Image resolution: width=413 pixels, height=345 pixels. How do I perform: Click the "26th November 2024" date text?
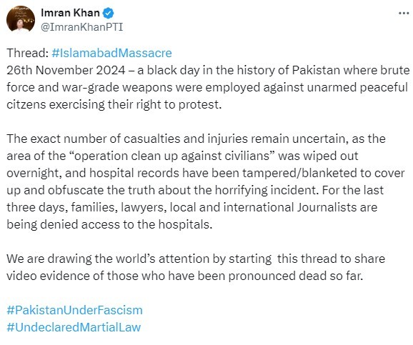click(x=66, y=70)
